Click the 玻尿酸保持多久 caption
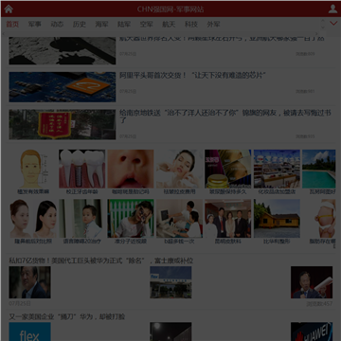The width and height of the screenshot is (341, 341). point(228,191)
